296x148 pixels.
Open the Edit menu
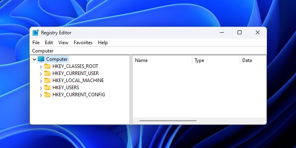[x=49, y=43]
